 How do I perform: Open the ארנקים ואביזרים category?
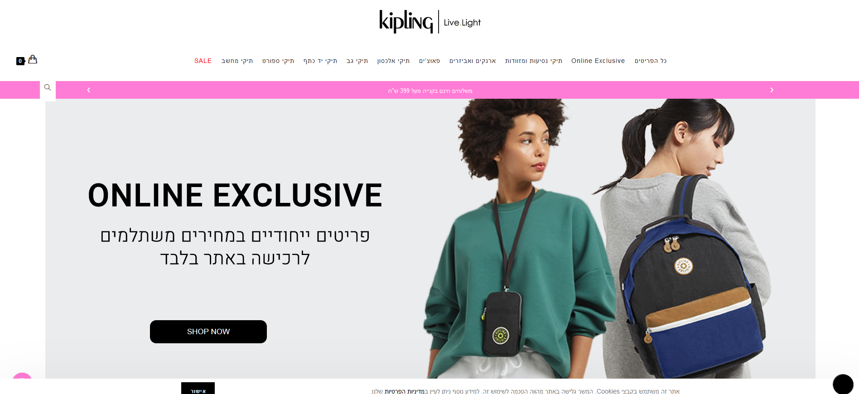pos(473,61)
